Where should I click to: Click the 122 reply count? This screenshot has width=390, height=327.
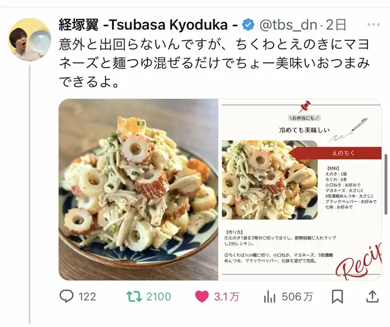[x=87, y=297]
